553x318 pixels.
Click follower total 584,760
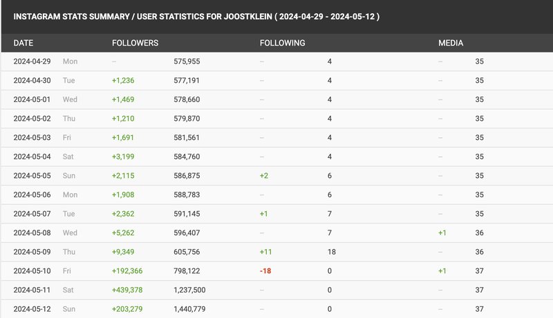(x=187, y=157)
